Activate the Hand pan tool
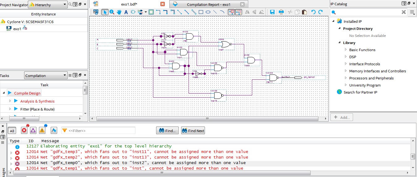This screenshot has height=177, width=417. click(x=119, y=12)
